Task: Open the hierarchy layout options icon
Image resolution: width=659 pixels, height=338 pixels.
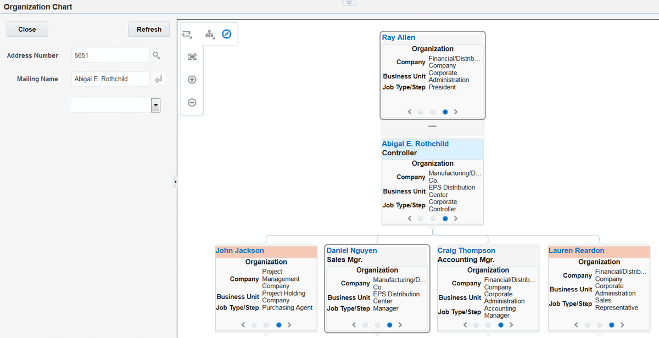Action: (210, 34)
